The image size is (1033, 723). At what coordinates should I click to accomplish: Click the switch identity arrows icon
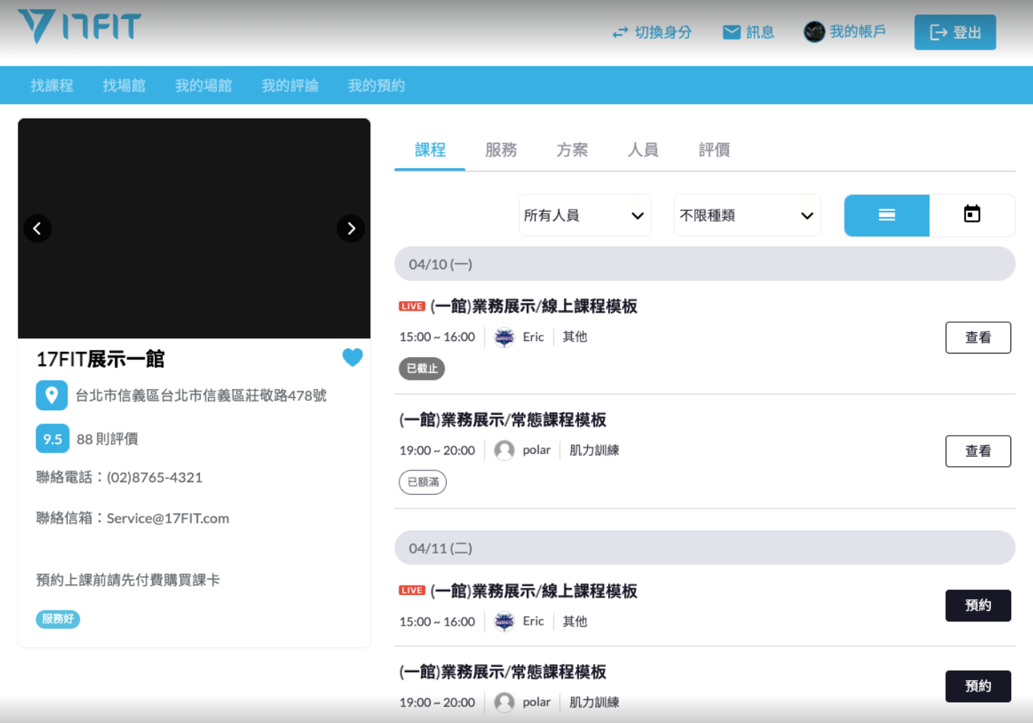[620, 33]
